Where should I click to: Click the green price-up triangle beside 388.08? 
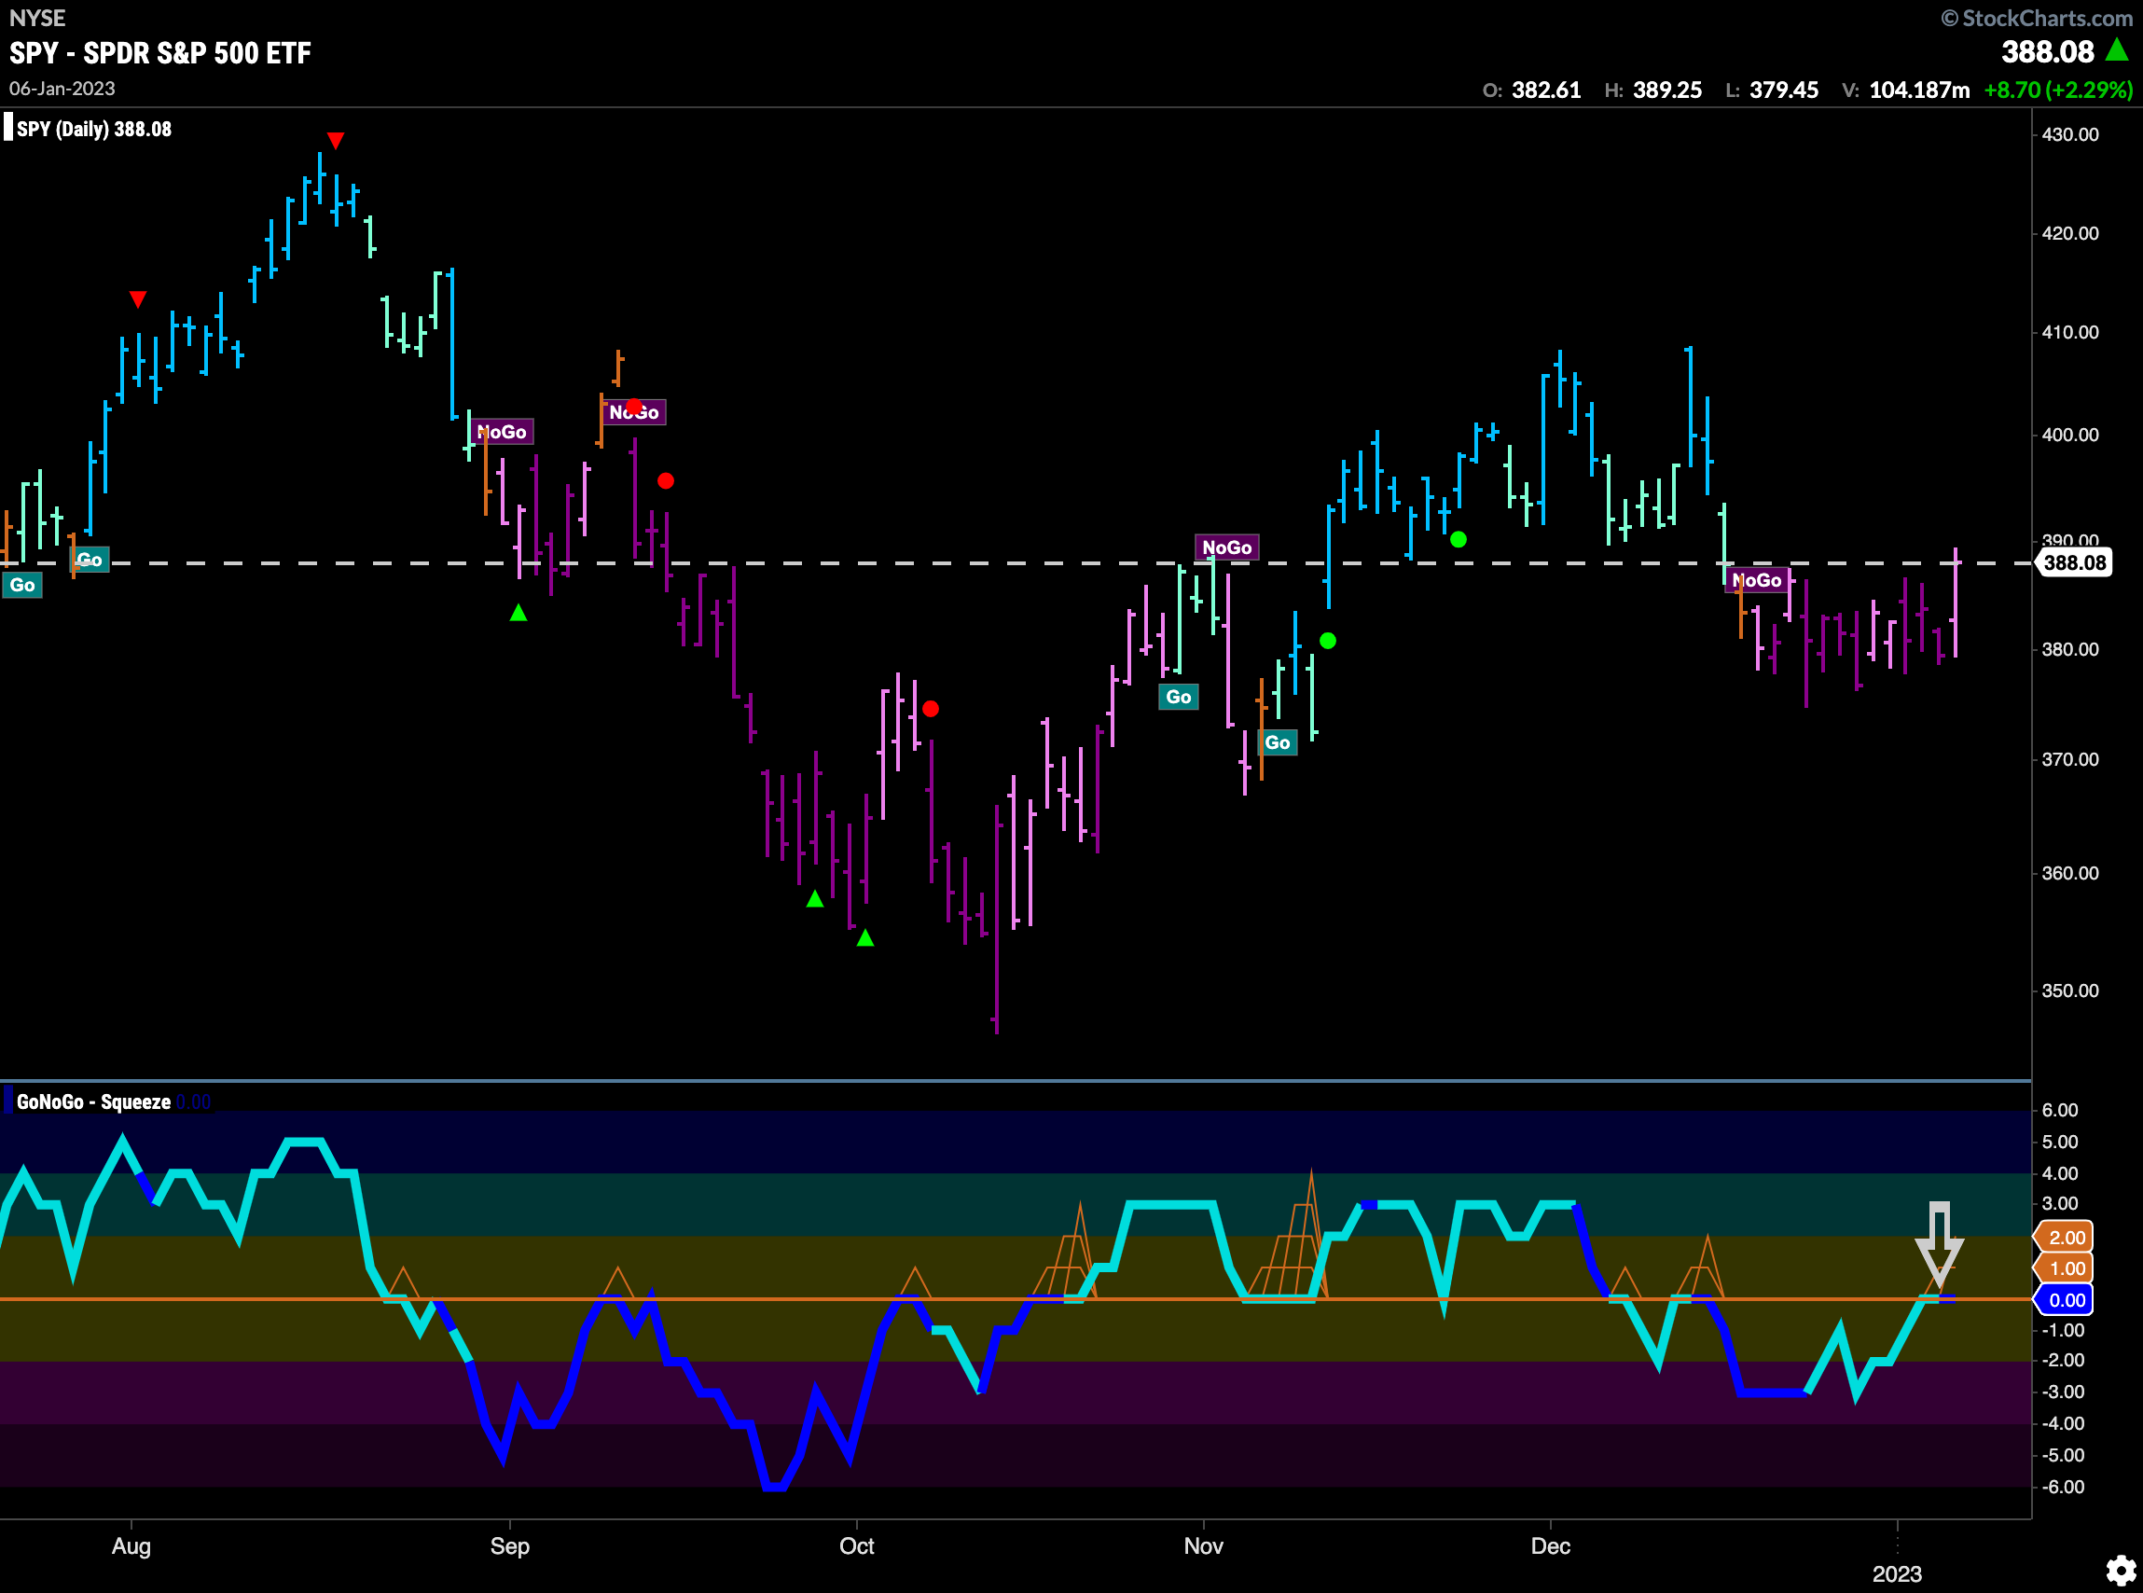(x=2117, y=49)
